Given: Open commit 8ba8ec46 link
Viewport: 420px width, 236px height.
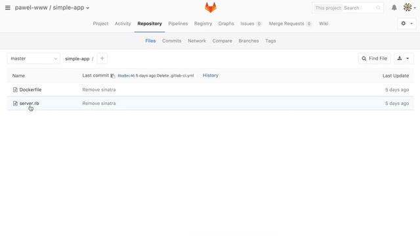Looking at the screenshot, I should point(126,76).
